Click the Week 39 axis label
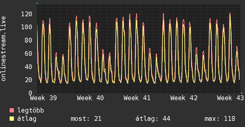The image size is (245, 127). 44,98
